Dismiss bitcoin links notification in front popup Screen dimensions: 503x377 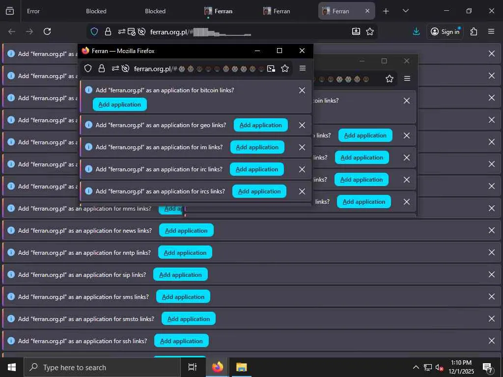point(302,90)
